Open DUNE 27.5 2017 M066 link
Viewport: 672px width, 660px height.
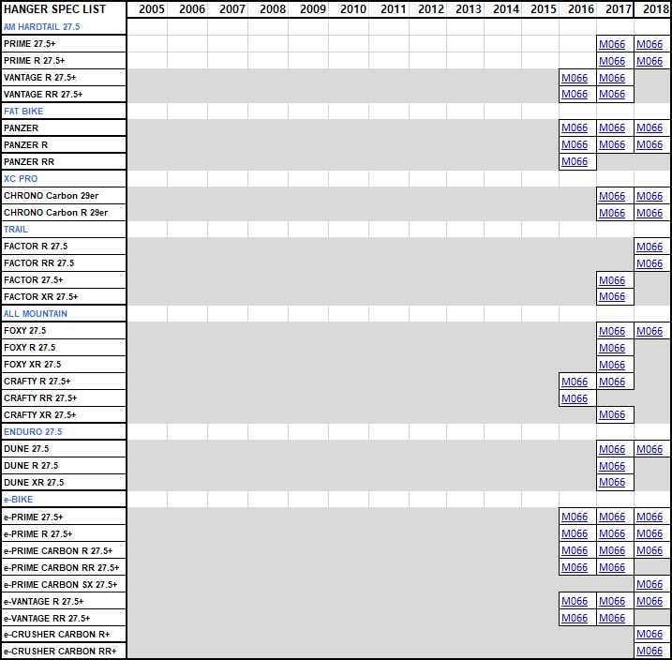point(612,449)
